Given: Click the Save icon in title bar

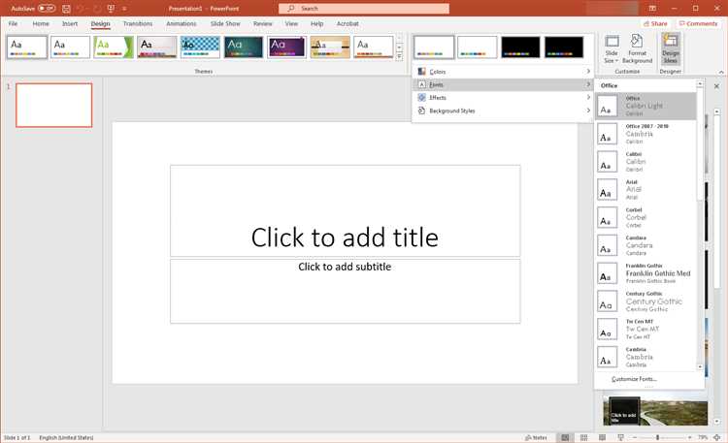Looking at the screenshot, I should pos(66,8).
